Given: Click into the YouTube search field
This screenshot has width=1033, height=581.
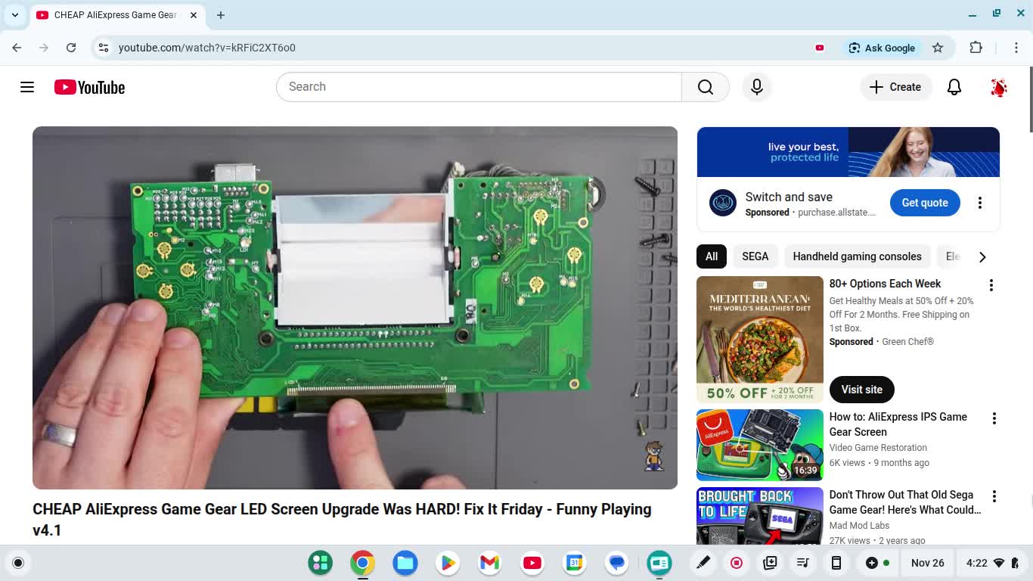Looking at the screenshot, I should click(x=478, y=87).
